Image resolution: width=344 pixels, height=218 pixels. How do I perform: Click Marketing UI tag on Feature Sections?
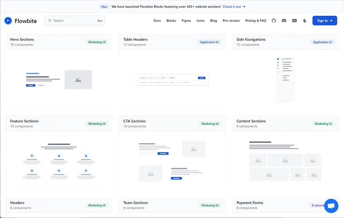(97, 124)
